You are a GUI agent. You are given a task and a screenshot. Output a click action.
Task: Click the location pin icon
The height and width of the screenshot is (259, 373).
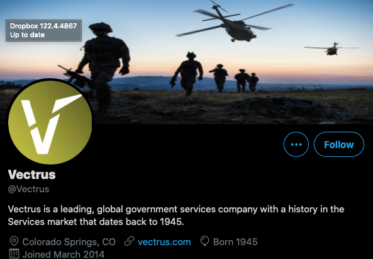(x=14, y=241)
